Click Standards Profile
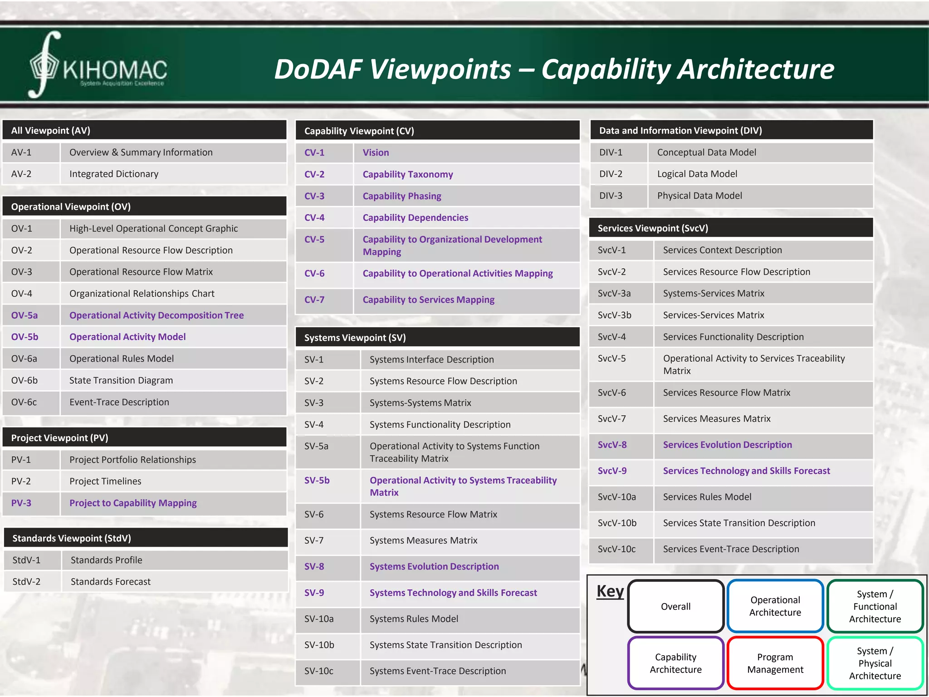Viewport: 929px width, 697px height. (107, 560)
